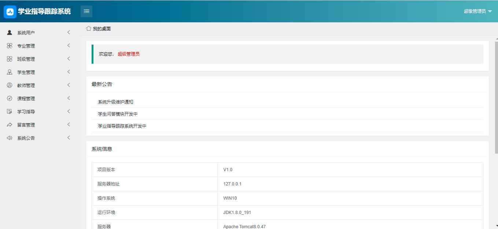The image size is (498, 229).
Task: Click the 系统信息 section heading
Action: pyautogui.click(x=102, y=149)
